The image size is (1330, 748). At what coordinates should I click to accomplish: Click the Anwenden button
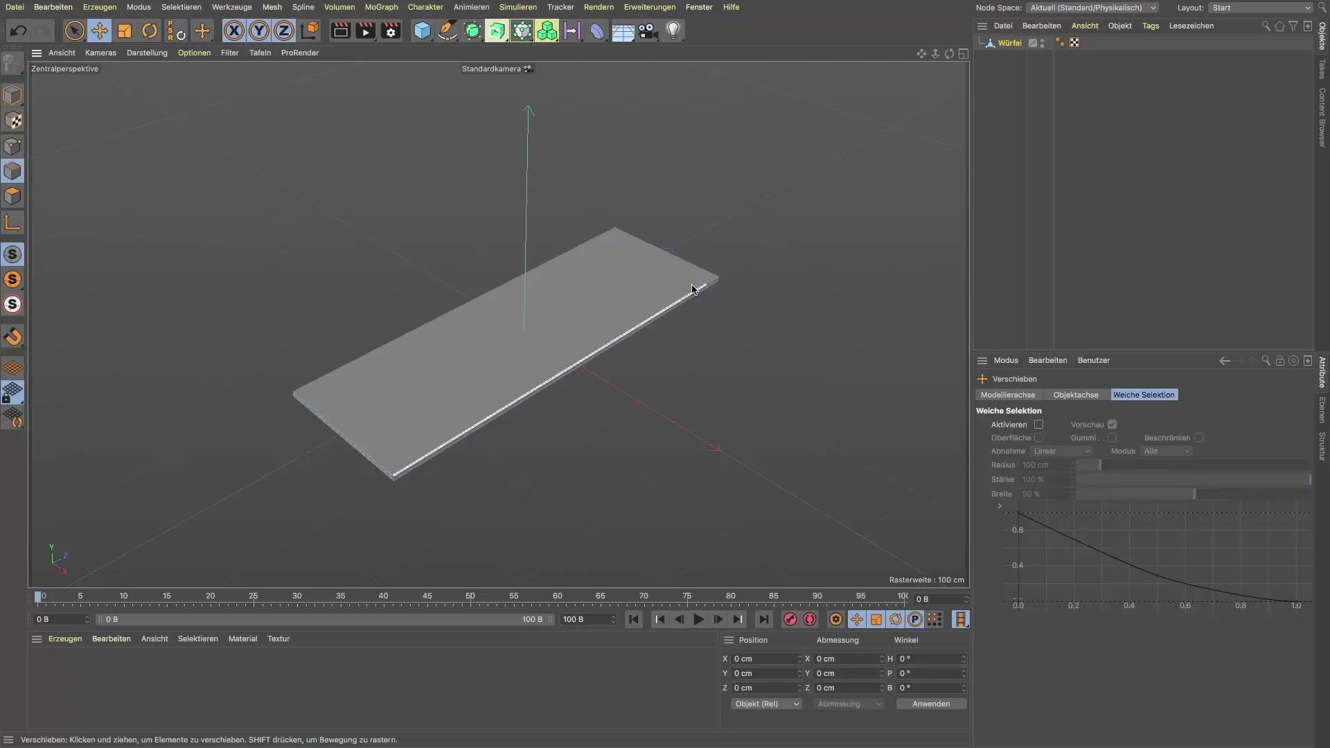coord(931,704)
